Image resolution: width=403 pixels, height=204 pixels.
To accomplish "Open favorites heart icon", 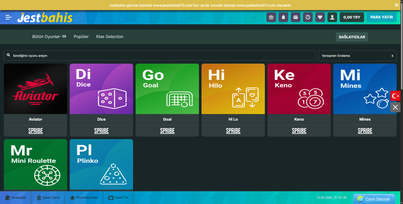I will coord(320,17).
